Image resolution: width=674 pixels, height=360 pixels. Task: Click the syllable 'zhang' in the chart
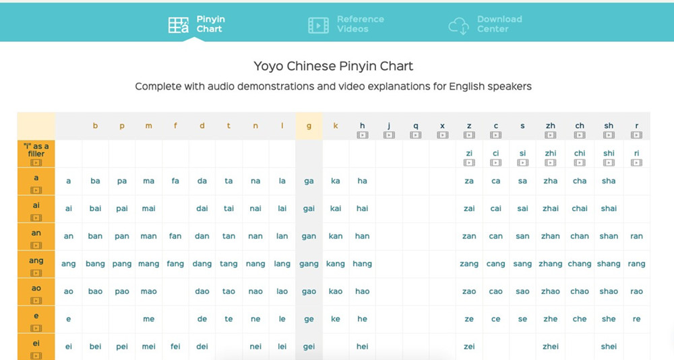click(x=550, y=264)
